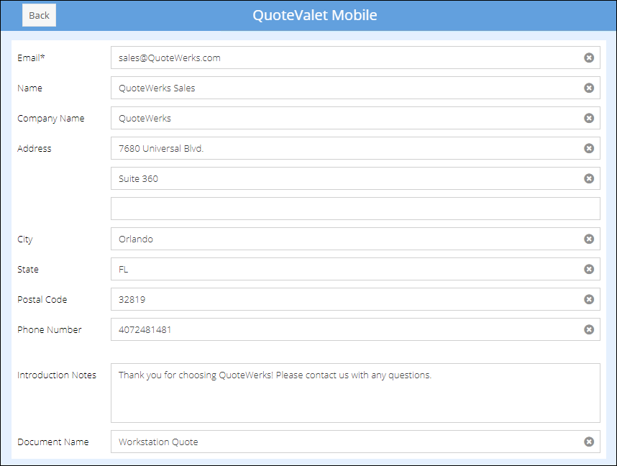Clear the Company Name field via X icon
Image resolution: width=617 pixels, height=466 pixels.
(589, 118)
